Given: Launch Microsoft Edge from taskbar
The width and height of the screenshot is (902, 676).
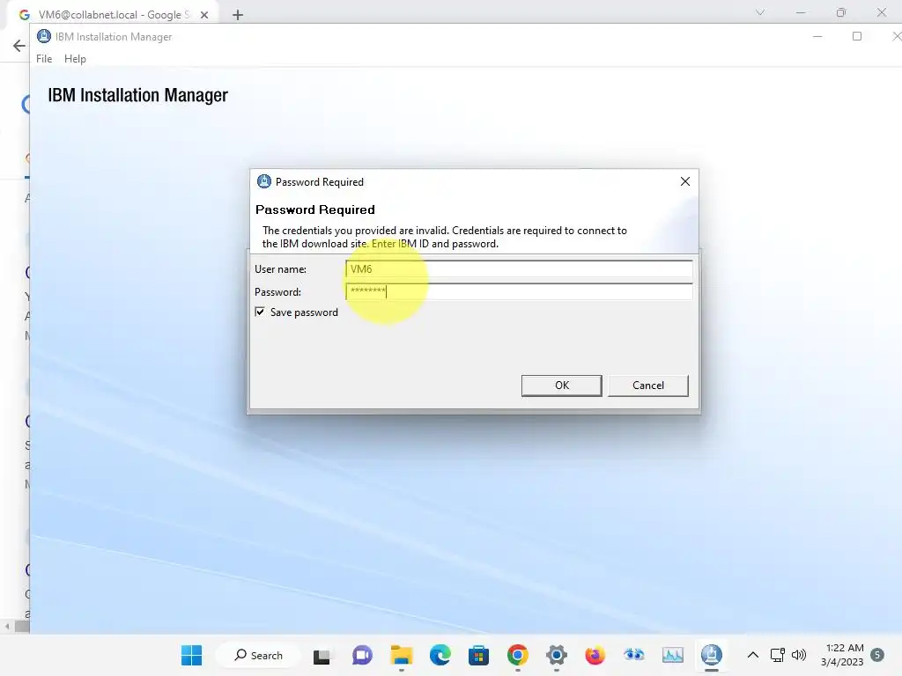Looking at the screenshot, I should 440,655.
